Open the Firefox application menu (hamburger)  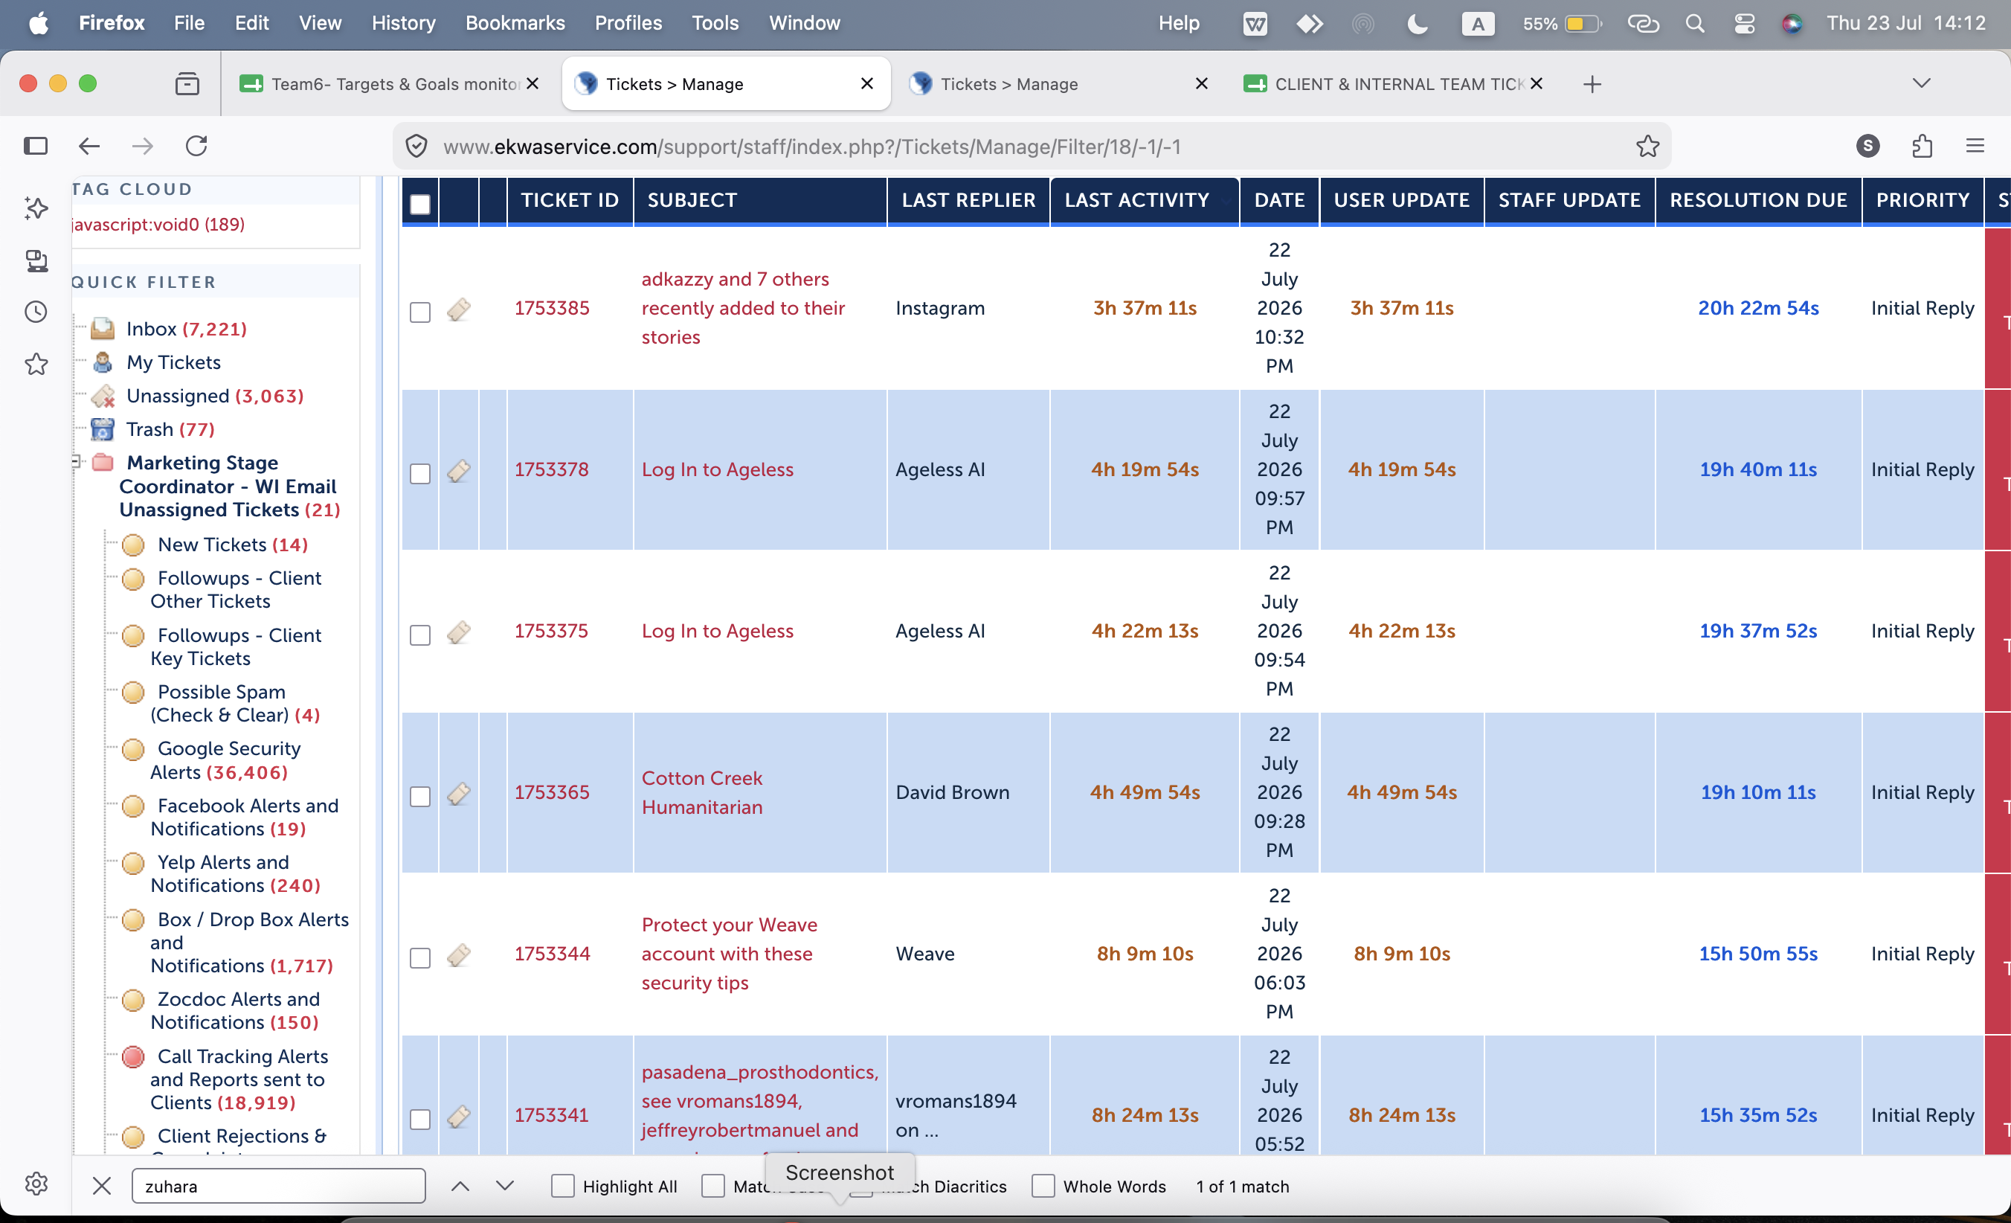[x=1975, y=146]
